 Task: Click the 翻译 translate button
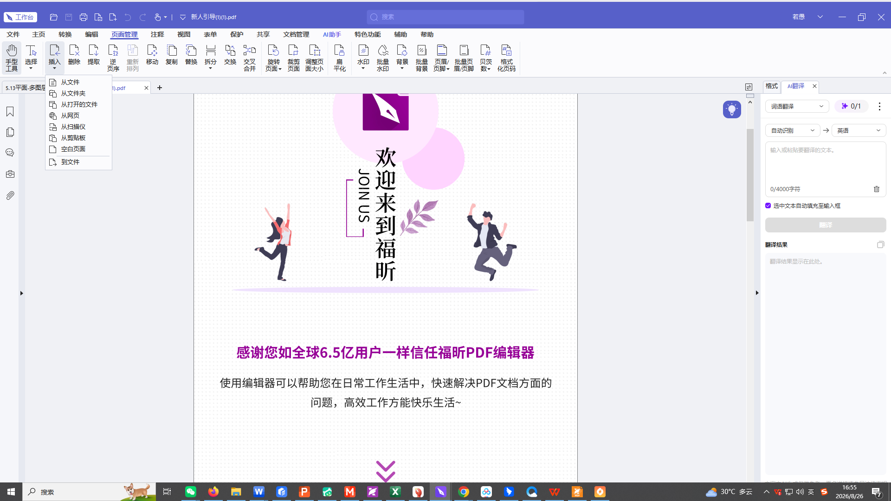[826, 225]
